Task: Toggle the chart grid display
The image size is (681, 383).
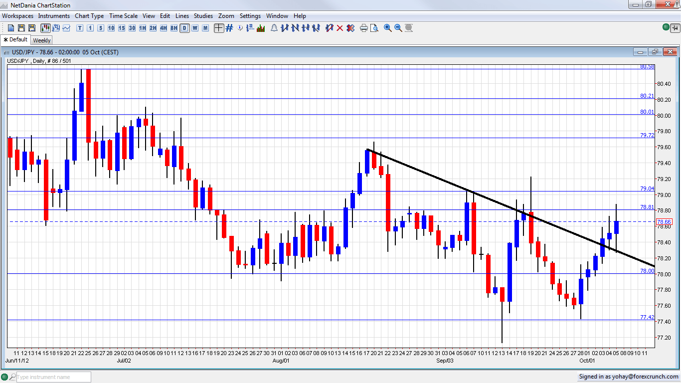Action: coord(229,28)
